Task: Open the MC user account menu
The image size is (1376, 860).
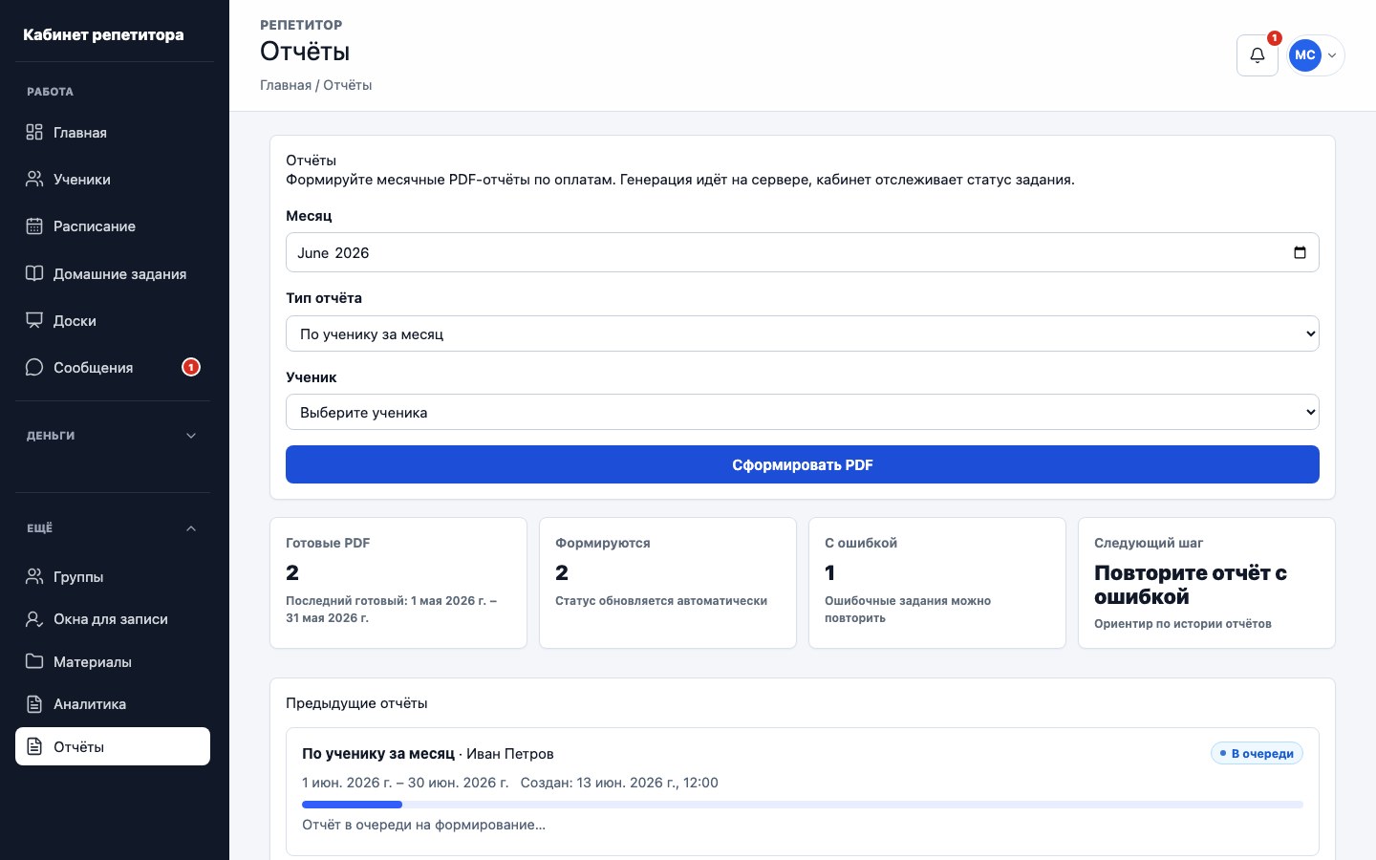Action: 1316,55
